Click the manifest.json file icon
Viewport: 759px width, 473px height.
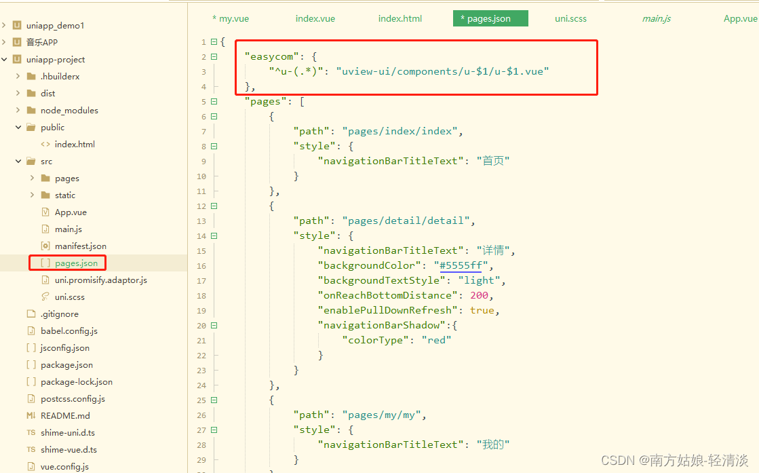point(45,246)
